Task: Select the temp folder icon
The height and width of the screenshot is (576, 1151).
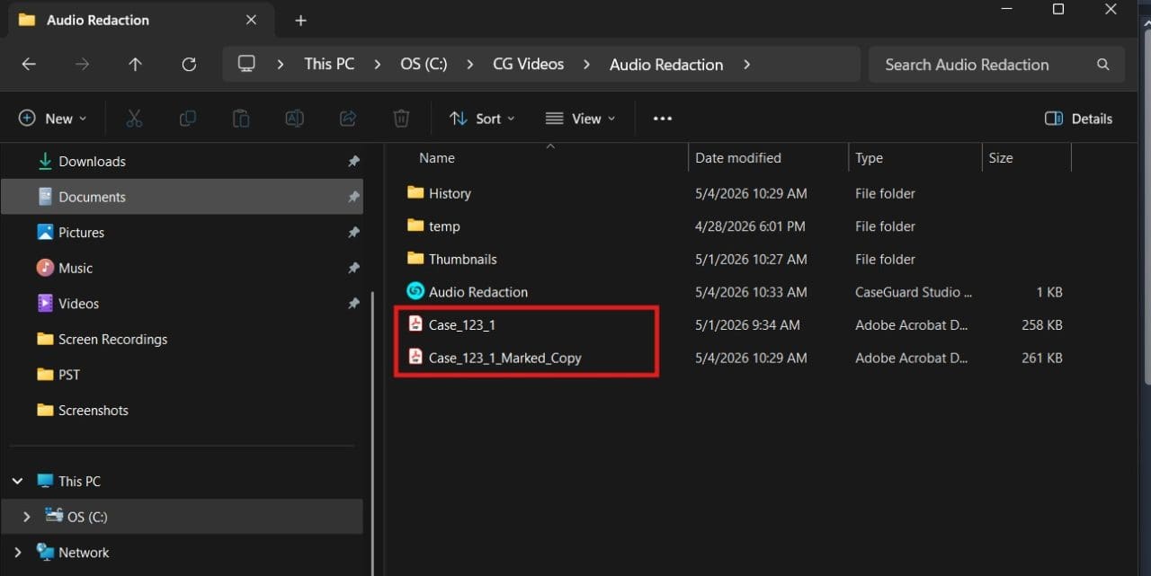Action: [415, 226]
